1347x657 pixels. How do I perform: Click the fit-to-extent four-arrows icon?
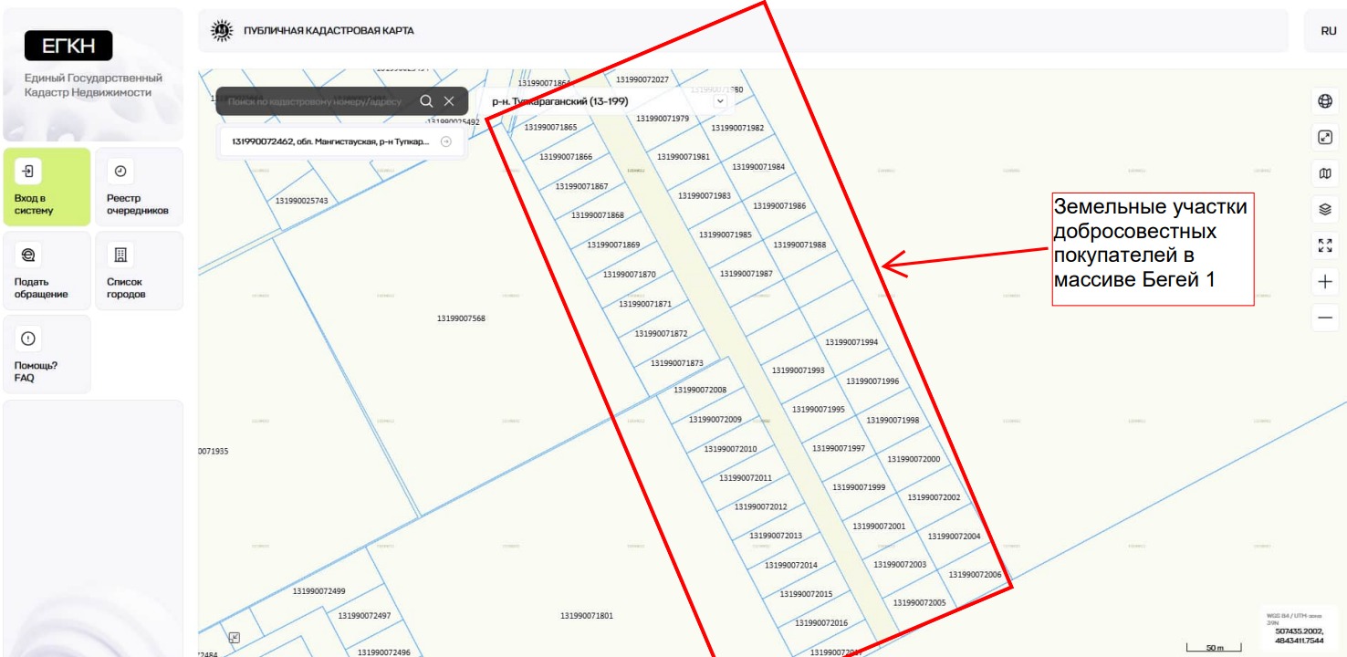[x=1325, y=245]
